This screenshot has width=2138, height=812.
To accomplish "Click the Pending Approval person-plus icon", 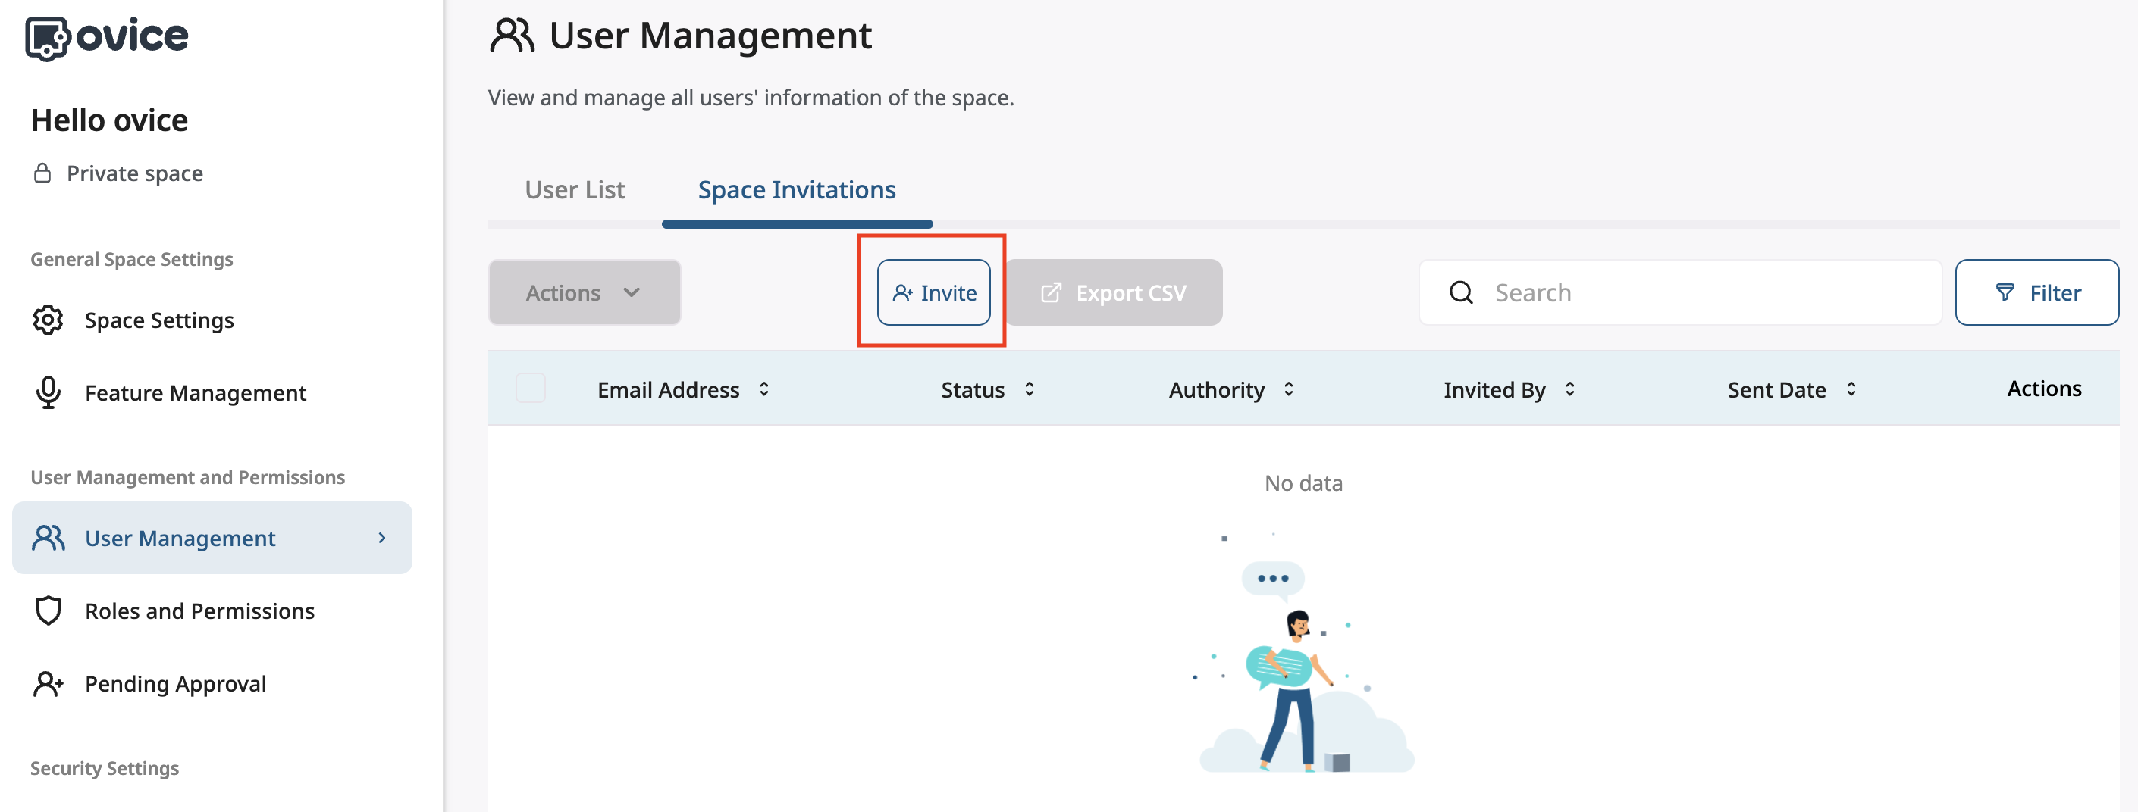I will 48,683.
